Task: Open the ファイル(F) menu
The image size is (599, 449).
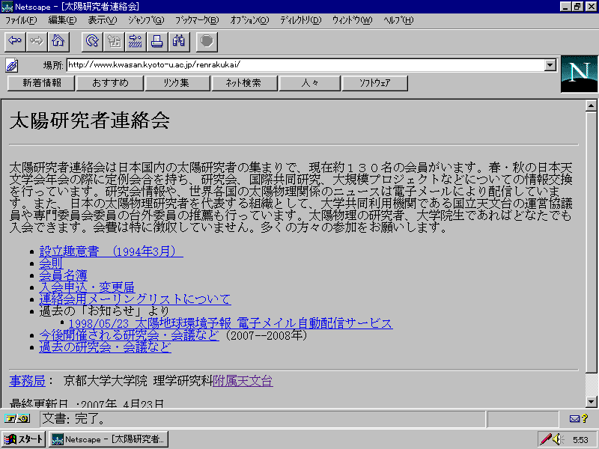Action: (x=21, y=20)
